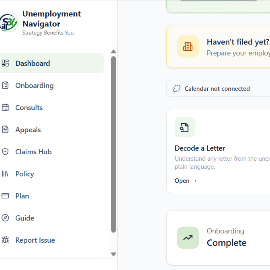
Task: Click the Onboarding clipboard icon
Action: pos(5,85)
